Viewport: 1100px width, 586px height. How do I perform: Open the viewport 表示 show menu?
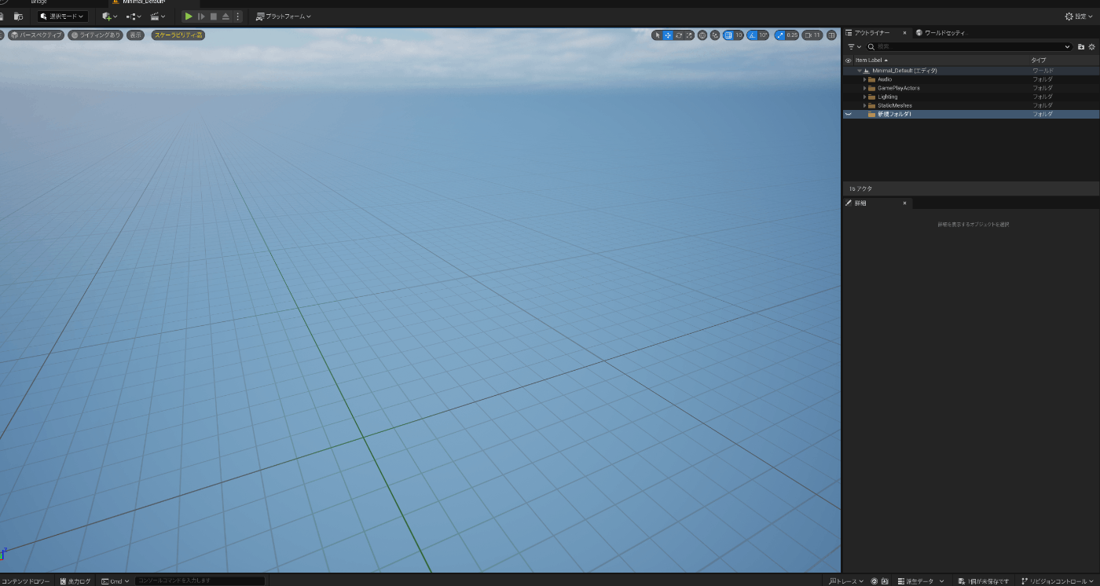click(x=136, y=35)
